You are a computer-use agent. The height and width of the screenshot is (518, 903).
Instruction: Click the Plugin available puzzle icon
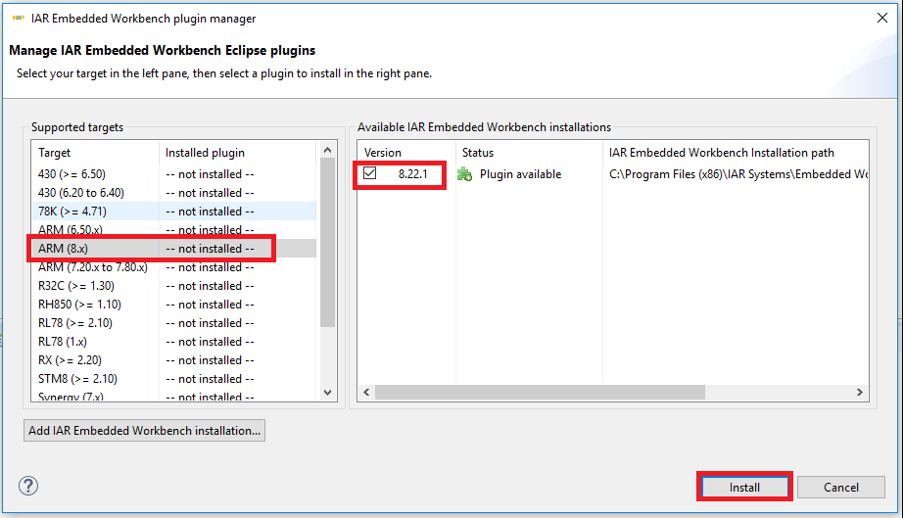[464, 174]
